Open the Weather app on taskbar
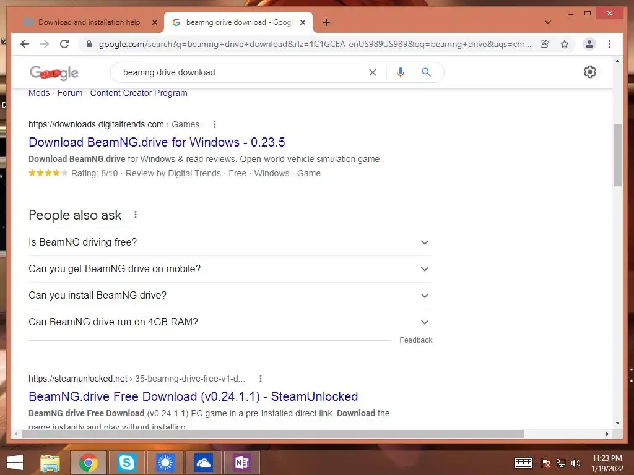Viewport: 634px width, 475px height. coord(165,463)
